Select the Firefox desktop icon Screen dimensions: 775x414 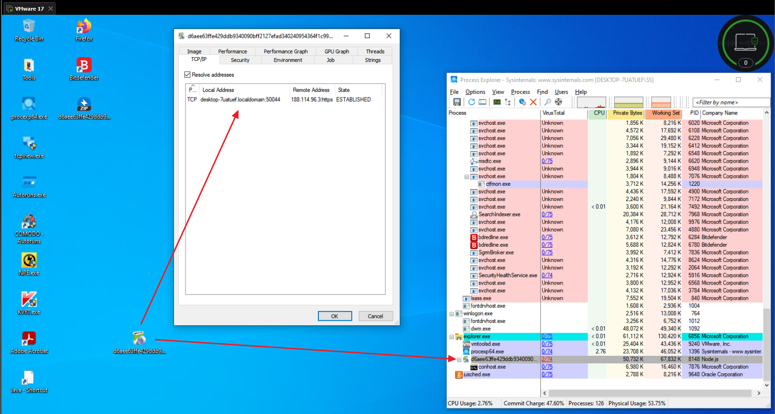(84, 30)
